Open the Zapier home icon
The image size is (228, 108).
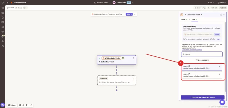(2, 3)
